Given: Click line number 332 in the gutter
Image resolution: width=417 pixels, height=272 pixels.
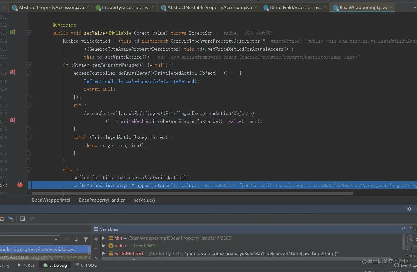Looking at the screenshot, I should pyautogui.click(x=4, y=186).
